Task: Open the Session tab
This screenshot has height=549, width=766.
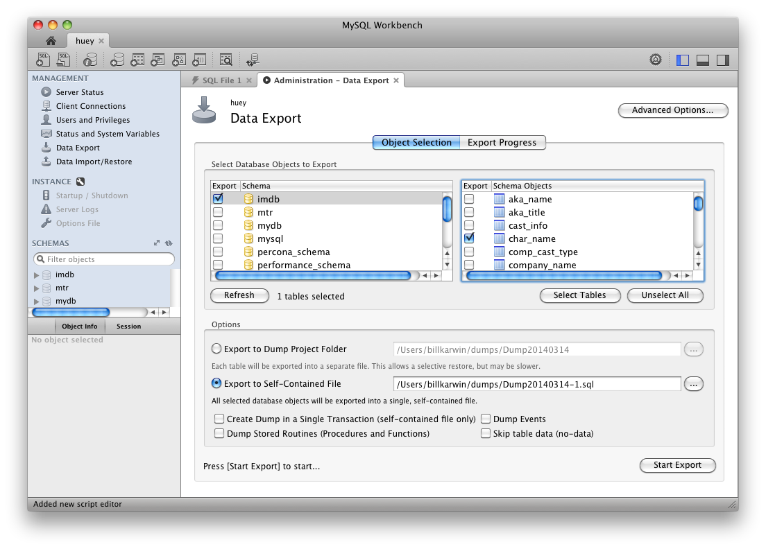Action: pyautogui.click(x=128, y=326)
